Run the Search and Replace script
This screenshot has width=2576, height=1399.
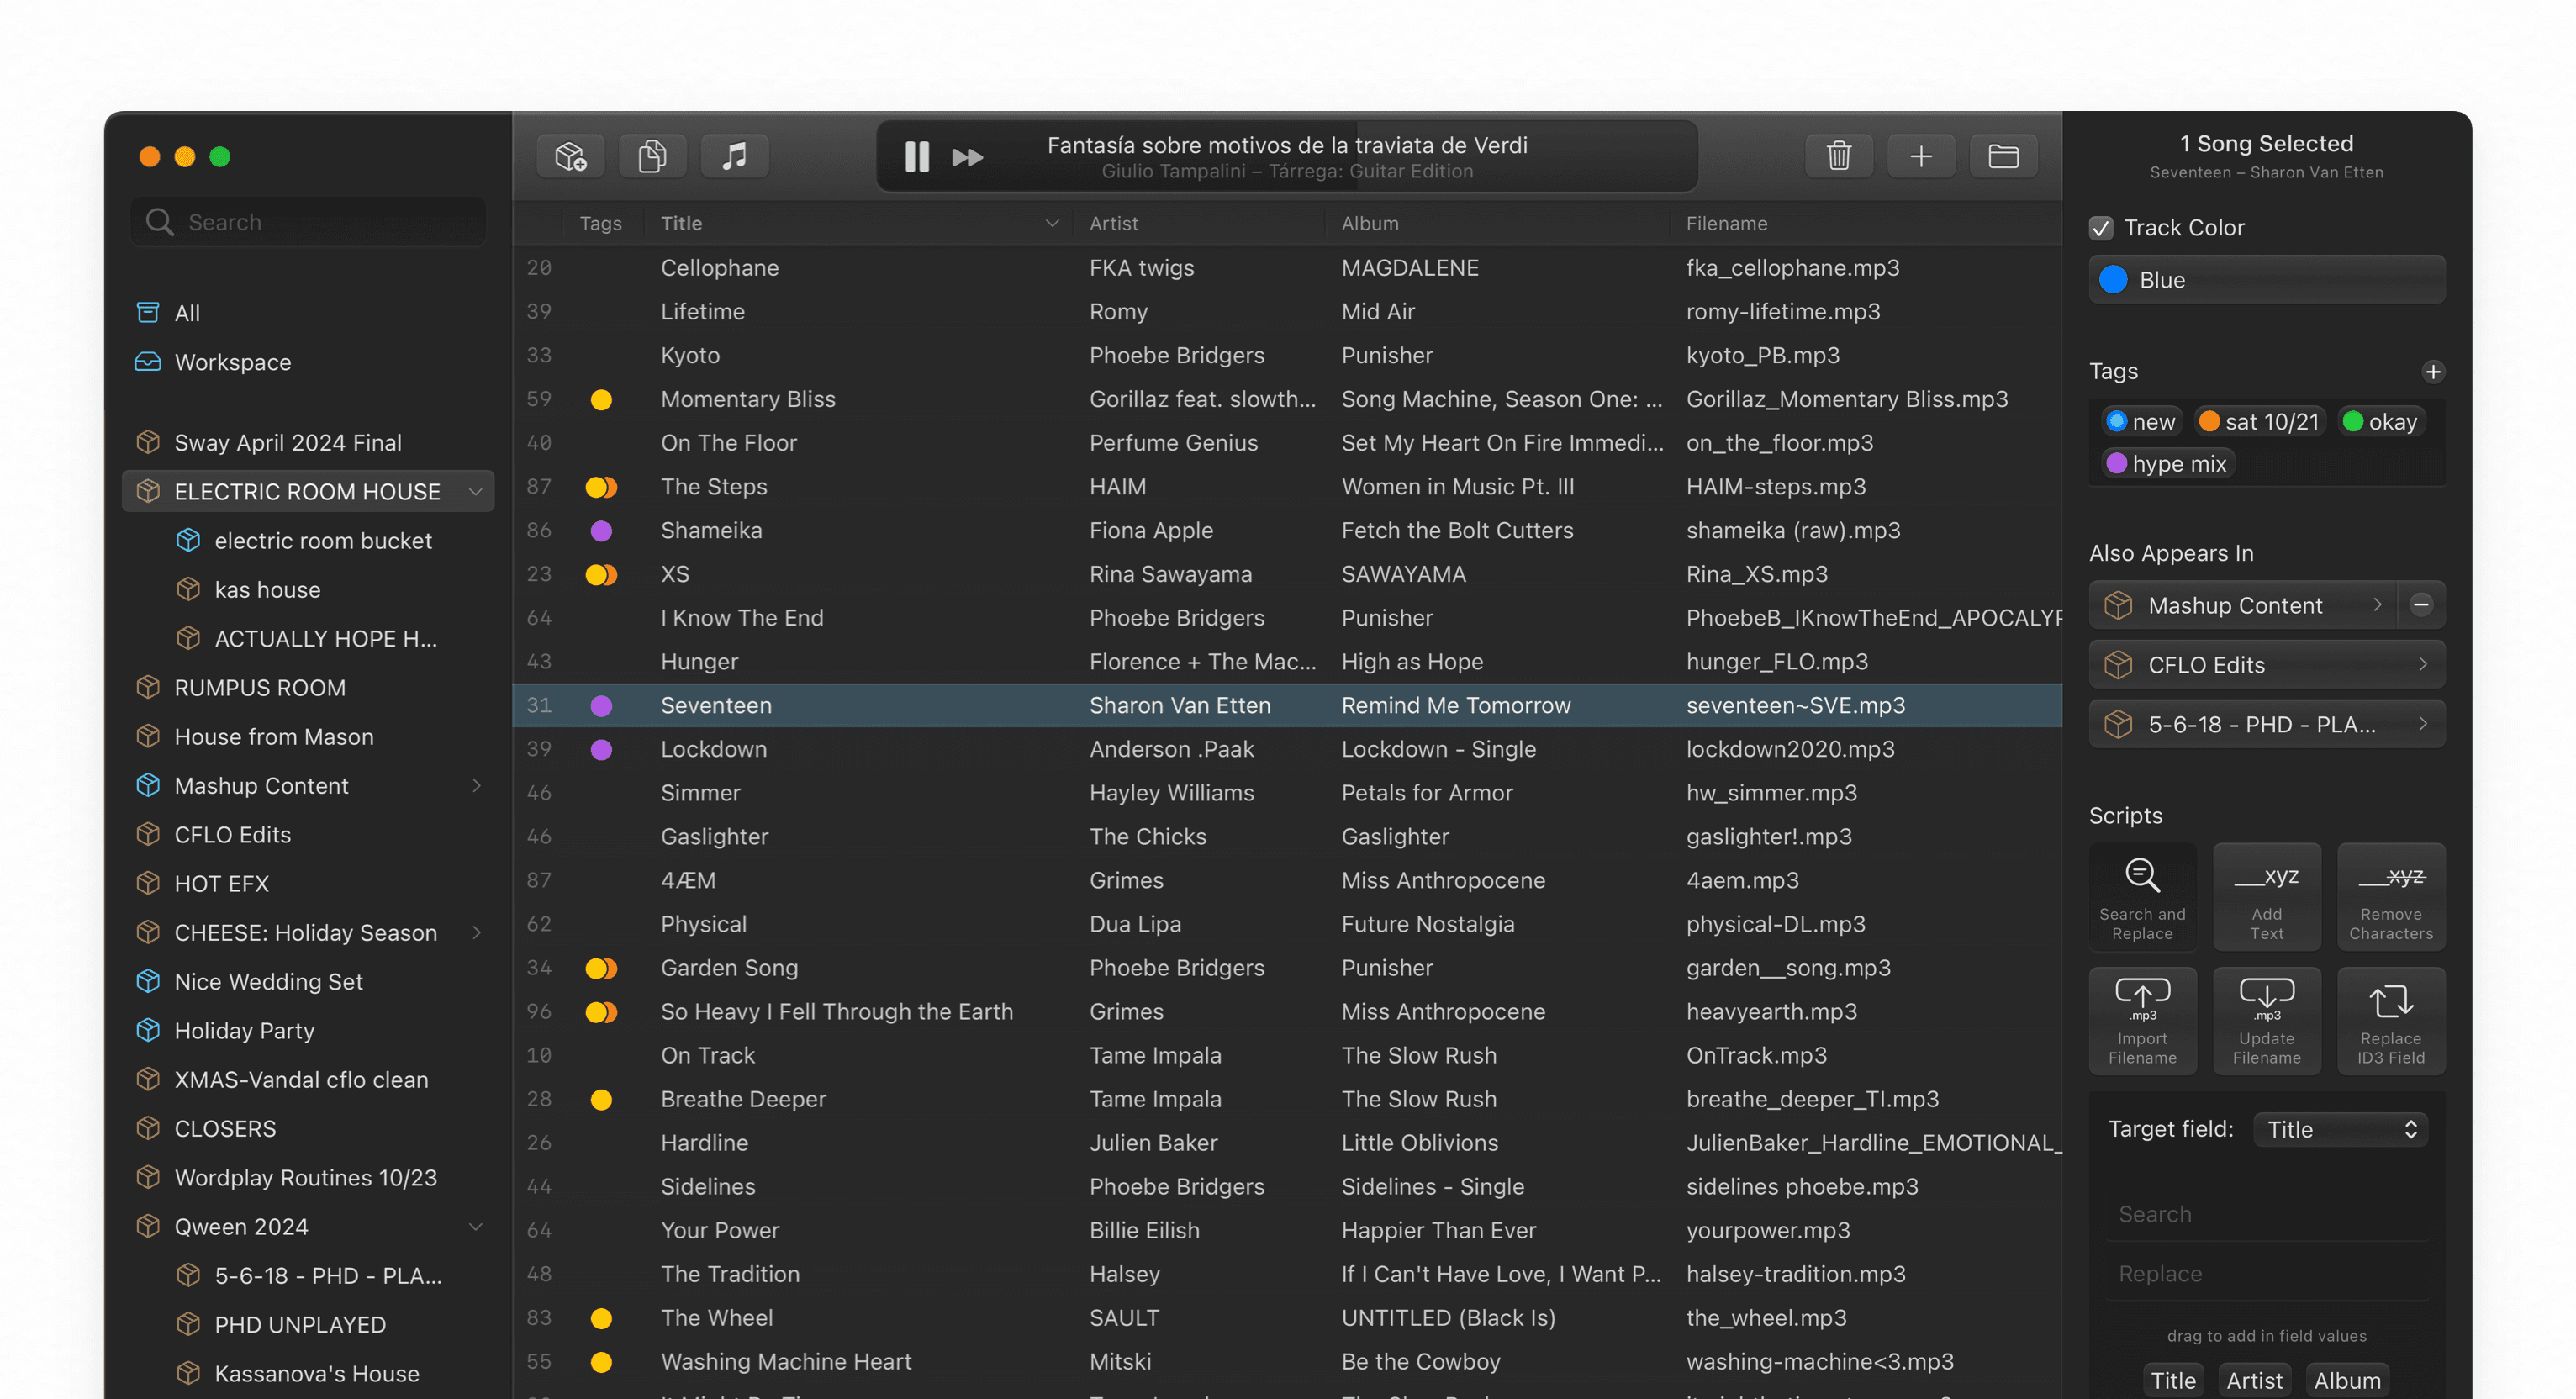tap(2141, 897)
